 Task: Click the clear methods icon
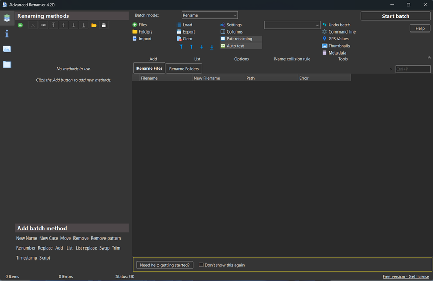tap(44, 25)
